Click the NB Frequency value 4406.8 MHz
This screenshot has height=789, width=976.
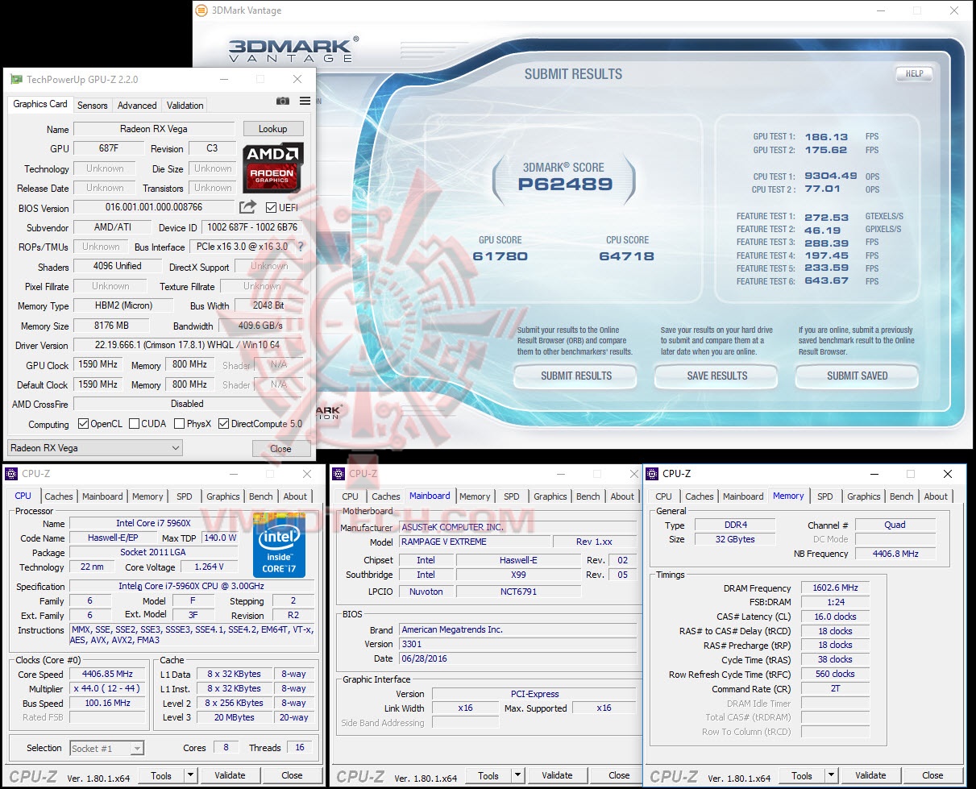pos(895,554)
